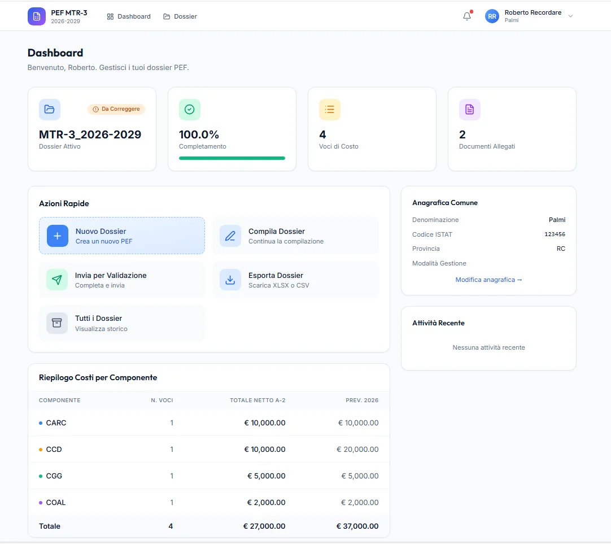Image resolution: width=611 pixels, height=544 pixels.
Task: Click the Nessuna attività recente message
Action: 488,347
